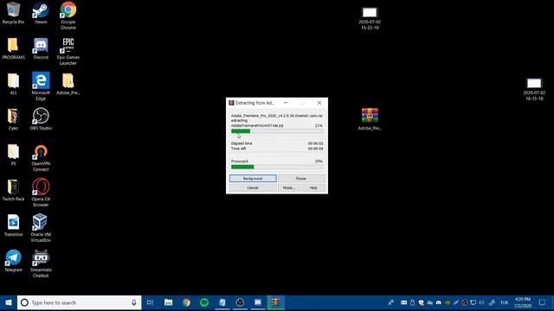
Task: Pause the WinRAR extraction
Action: 301,179
